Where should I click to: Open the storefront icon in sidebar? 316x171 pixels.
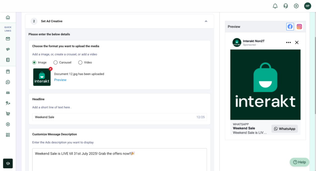tap(8, 71)
